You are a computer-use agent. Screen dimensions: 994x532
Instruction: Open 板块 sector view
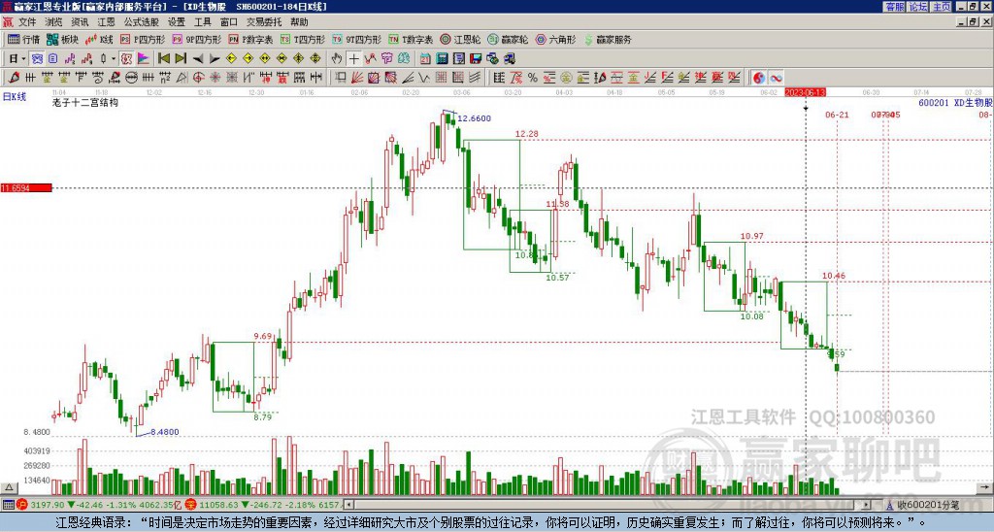(61, 39)
